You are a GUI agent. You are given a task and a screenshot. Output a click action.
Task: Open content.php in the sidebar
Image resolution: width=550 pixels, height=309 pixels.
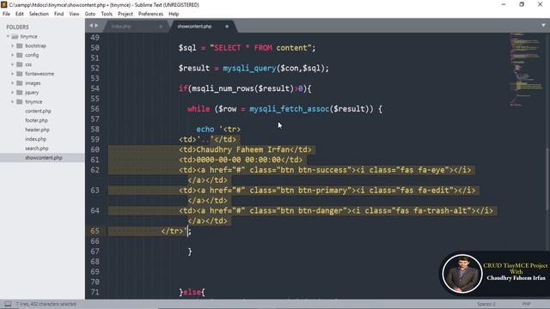click(38, 111)
